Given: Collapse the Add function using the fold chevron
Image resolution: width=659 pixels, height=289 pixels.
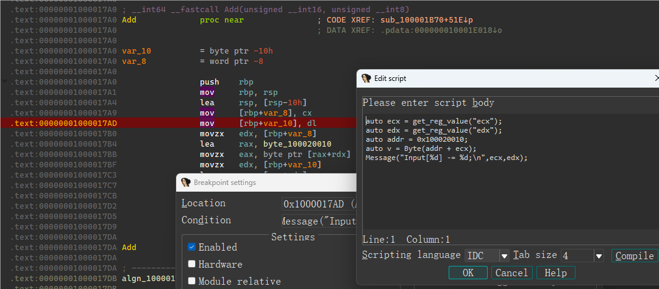Looking at the screenshot, I should [4, 82].
